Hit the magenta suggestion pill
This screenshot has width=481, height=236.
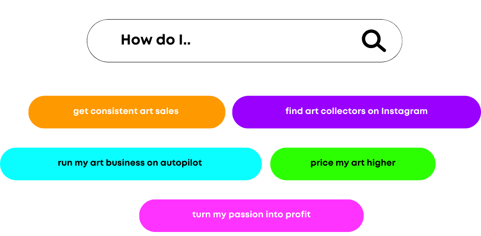click(x=251, y=215)
